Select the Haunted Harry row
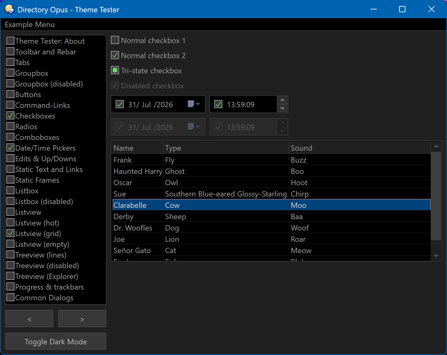Screen dimensions: 447x355 coord(271,171)
